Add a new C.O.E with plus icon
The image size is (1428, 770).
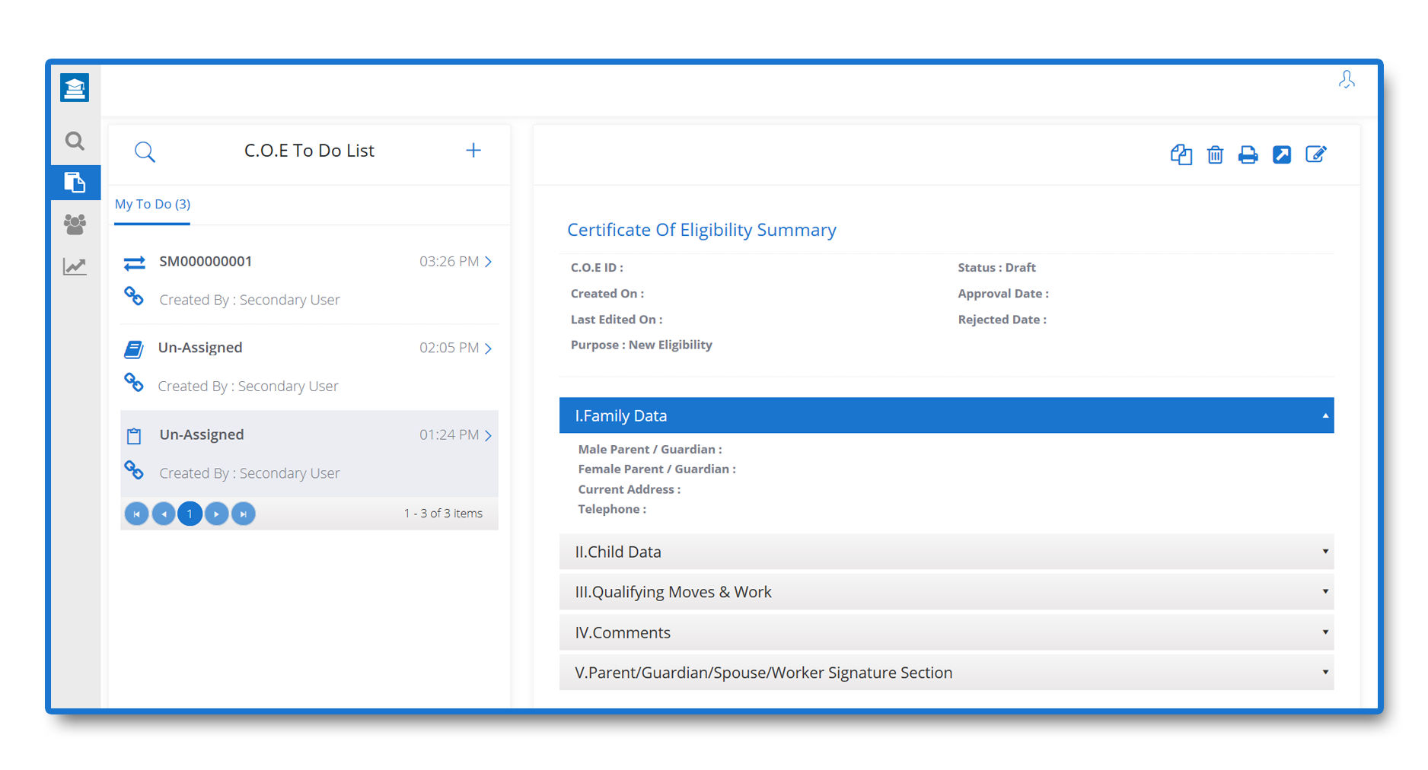473,150
